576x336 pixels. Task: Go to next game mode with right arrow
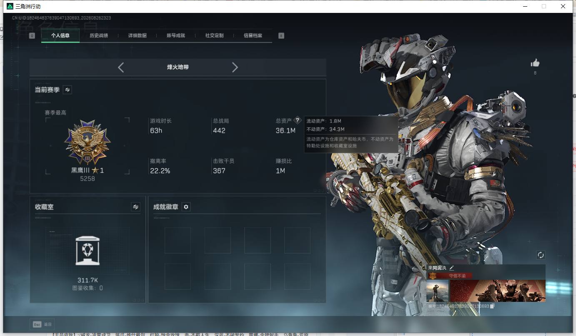(235, 67)
